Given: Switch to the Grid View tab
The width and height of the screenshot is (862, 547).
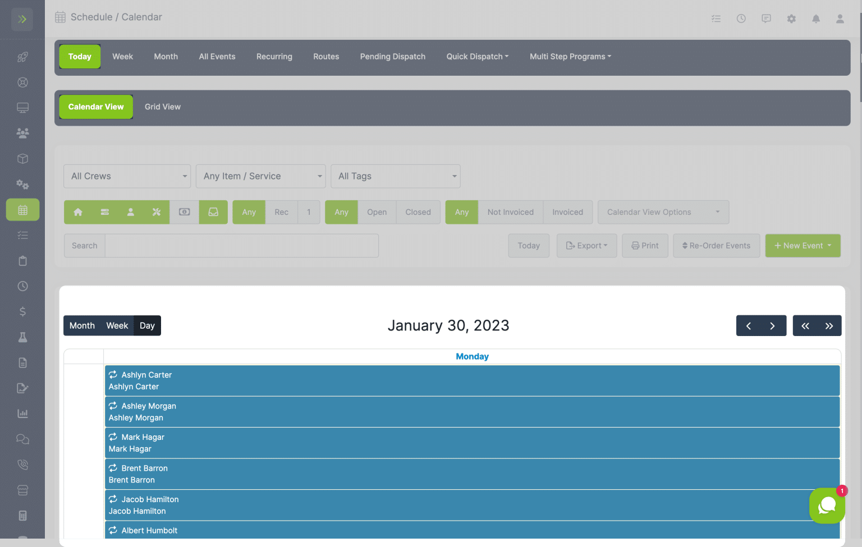Looking at the screenshot, I should coord(162,107).
